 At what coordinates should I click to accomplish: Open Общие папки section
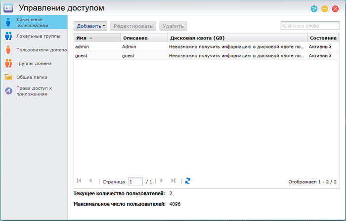click(34, 77)
